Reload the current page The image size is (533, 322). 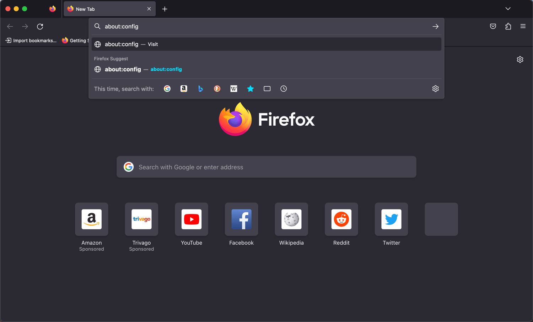coord(40,27)
